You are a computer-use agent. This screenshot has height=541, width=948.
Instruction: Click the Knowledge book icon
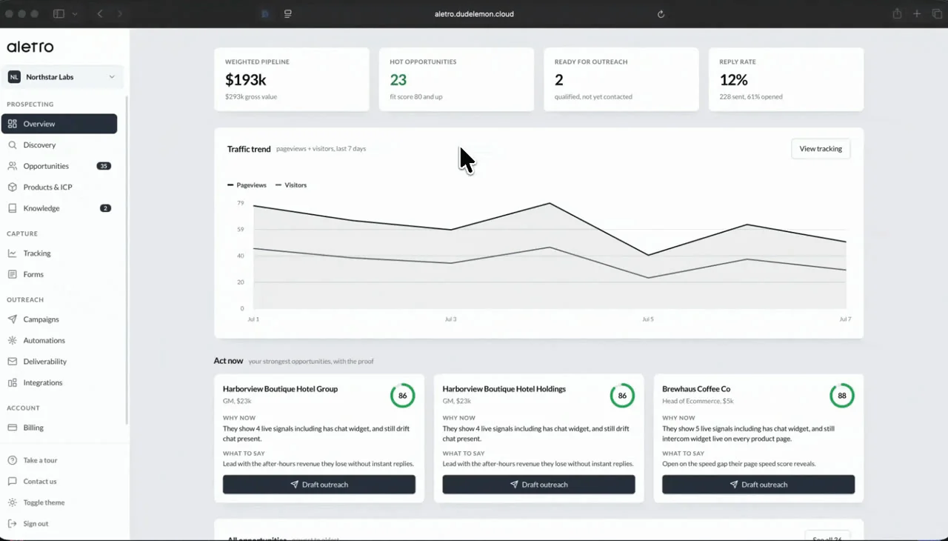(x=12, y=208)
